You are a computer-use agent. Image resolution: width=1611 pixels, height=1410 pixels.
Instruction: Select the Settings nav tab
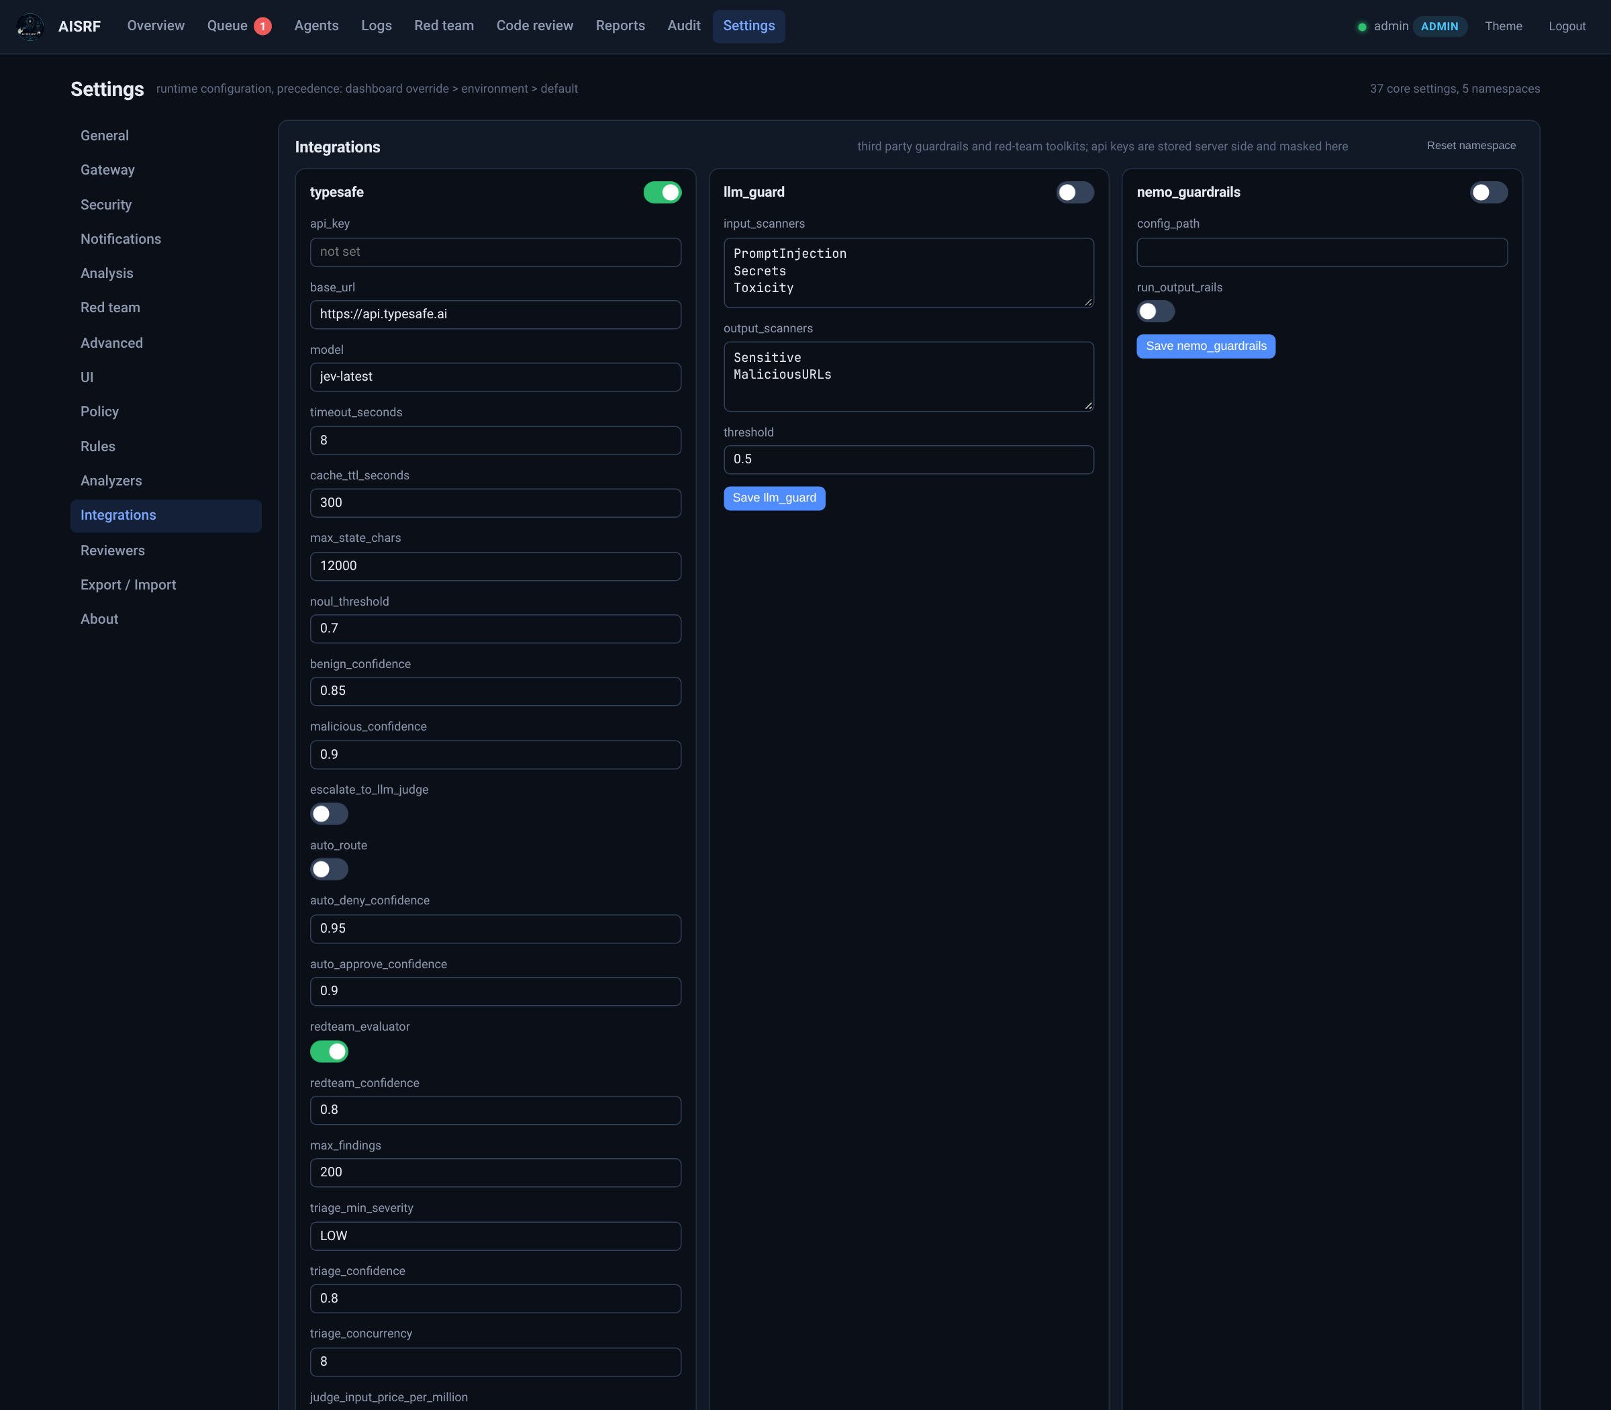pos(749,26)
